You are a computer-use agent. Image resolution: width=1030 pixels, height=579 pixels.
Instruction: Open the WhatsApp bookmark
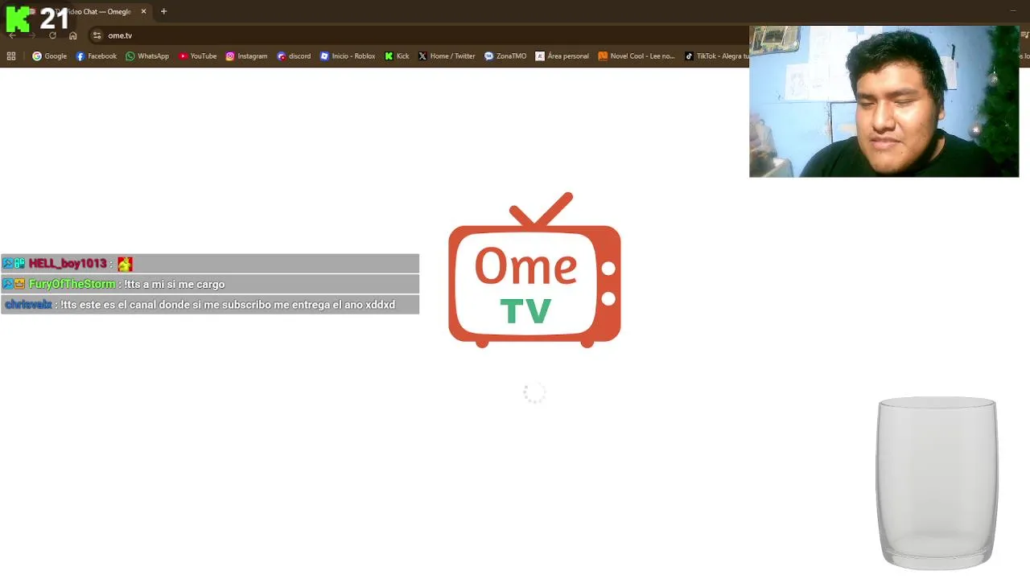click(x=146, y=56)
